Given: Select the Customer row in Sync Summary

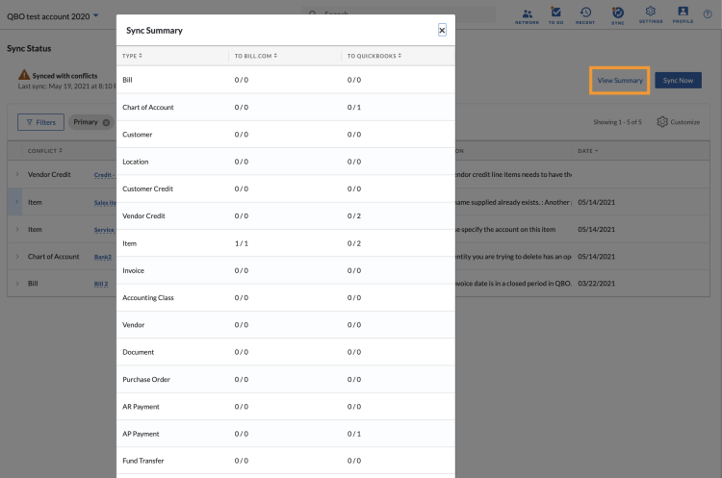Looking at the screenshot, I should [286, 135].
